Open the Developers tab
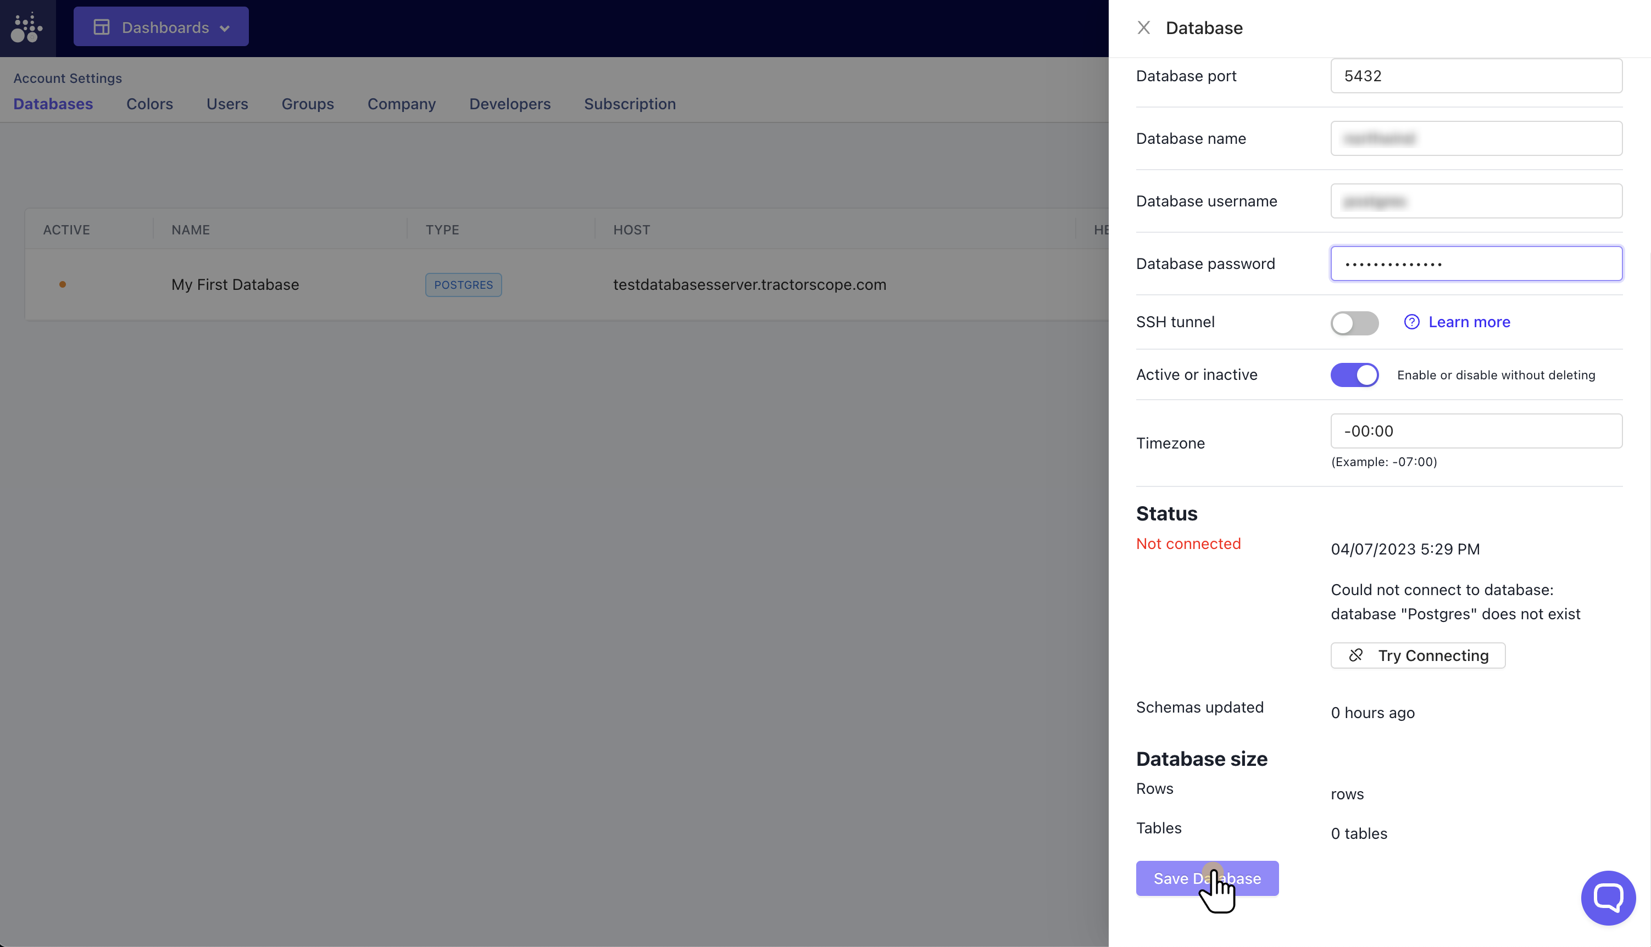Image resolution: width=1651 pixels, height=947 pixels. (x=509, y=104)
